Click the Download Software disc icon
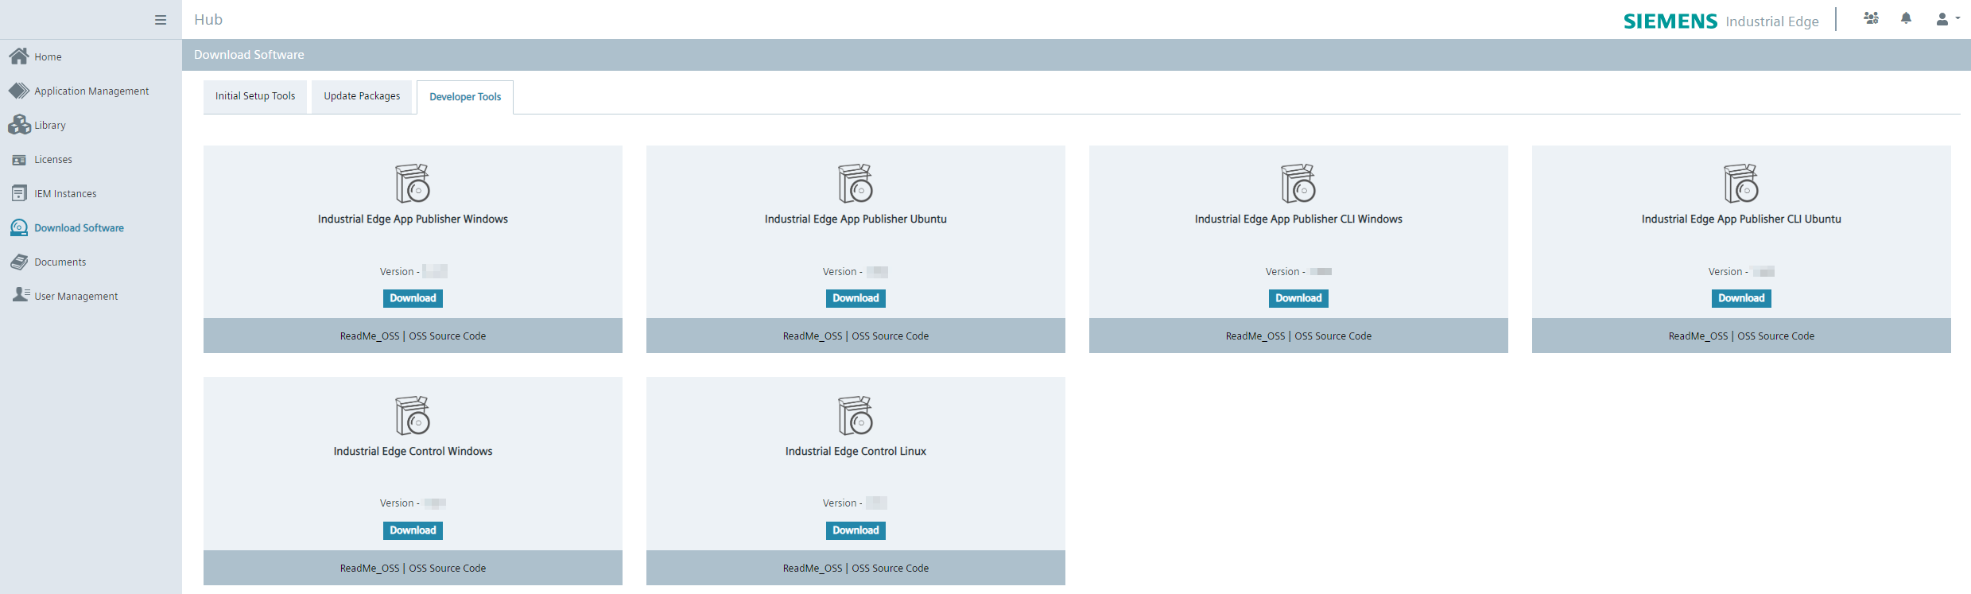 (x=19, y=227)
